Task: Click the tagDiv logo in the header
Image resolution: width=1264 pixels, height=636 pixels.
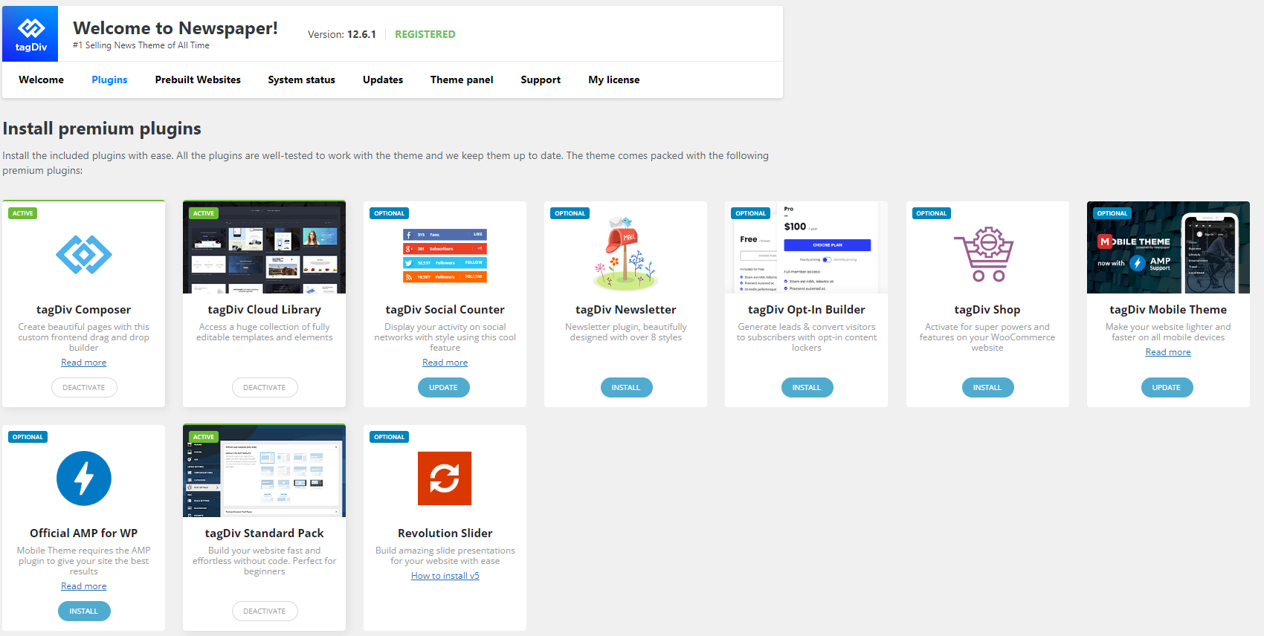Action: tap(30, 34)
